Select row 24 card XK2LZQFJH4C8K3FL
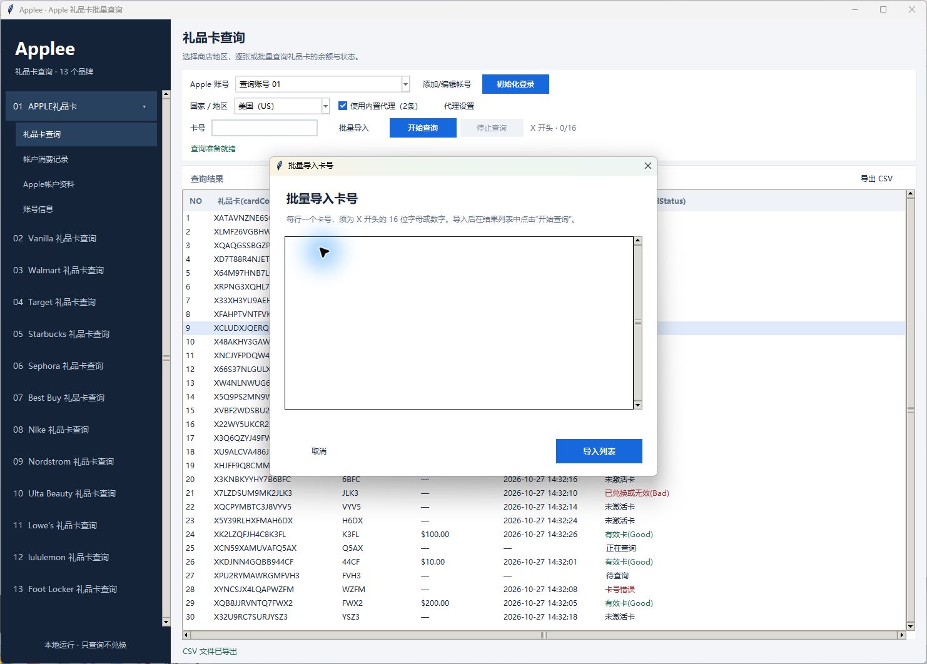Viewport: 927px width, 664px height. (x=543, y=535)
